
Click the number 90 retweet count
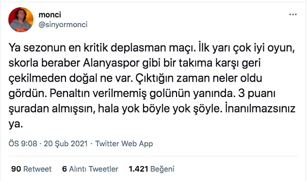16,169
